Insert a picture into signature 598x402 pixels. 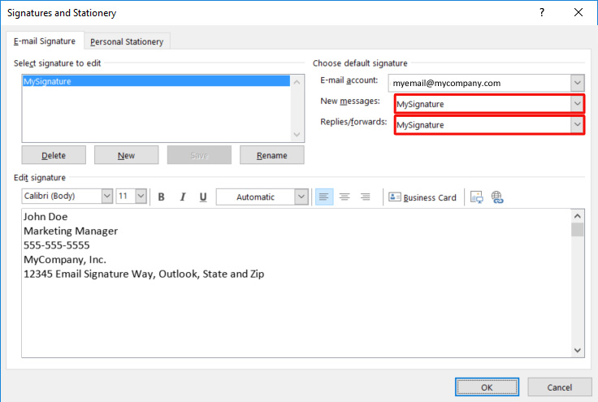[477, 197]
